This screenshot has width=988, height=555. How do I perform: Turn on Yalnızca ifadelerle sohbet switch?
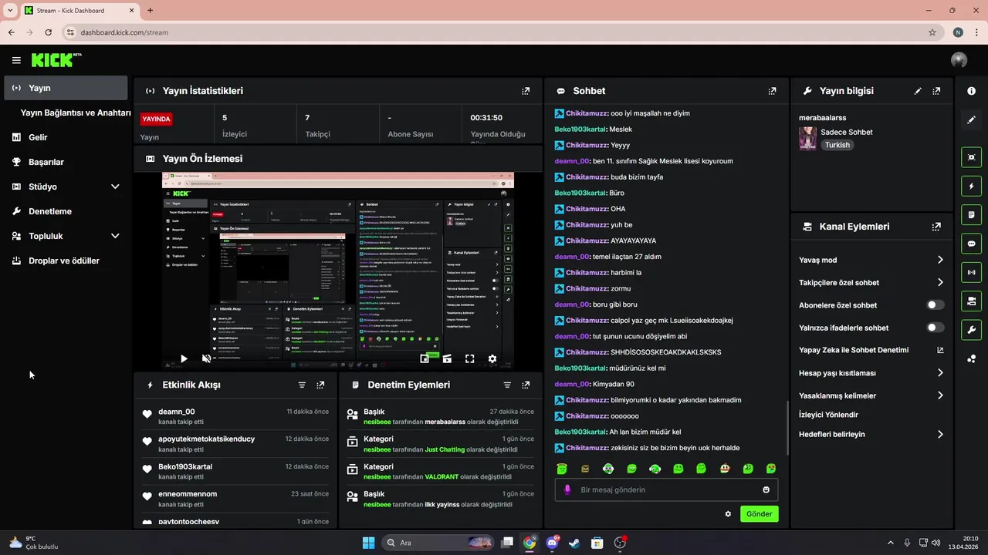click(x=935, y=328)
